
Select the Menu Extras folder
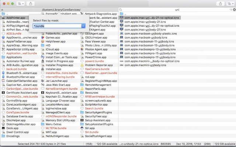coord(53,124)
